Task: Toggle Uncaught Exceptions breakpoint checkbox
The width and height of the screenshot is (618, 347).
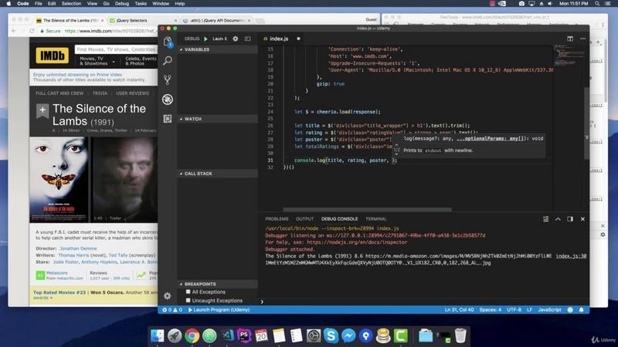Action: [188, 301]
